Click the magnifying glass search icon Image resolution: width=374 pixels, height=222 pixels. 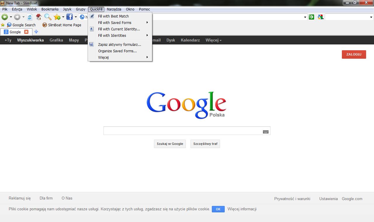click(48, 17)
